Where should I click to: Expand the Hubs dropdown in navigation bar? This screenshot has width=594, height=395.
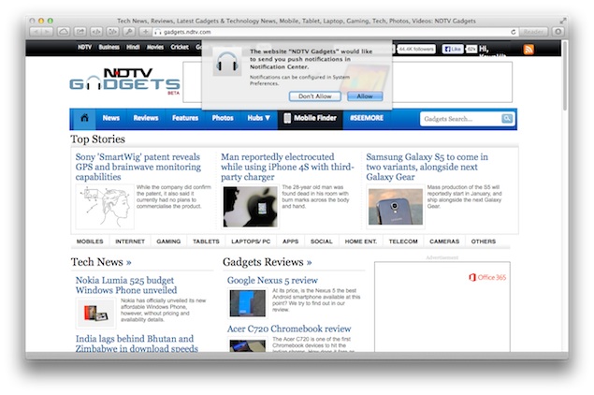coord(259,118)
